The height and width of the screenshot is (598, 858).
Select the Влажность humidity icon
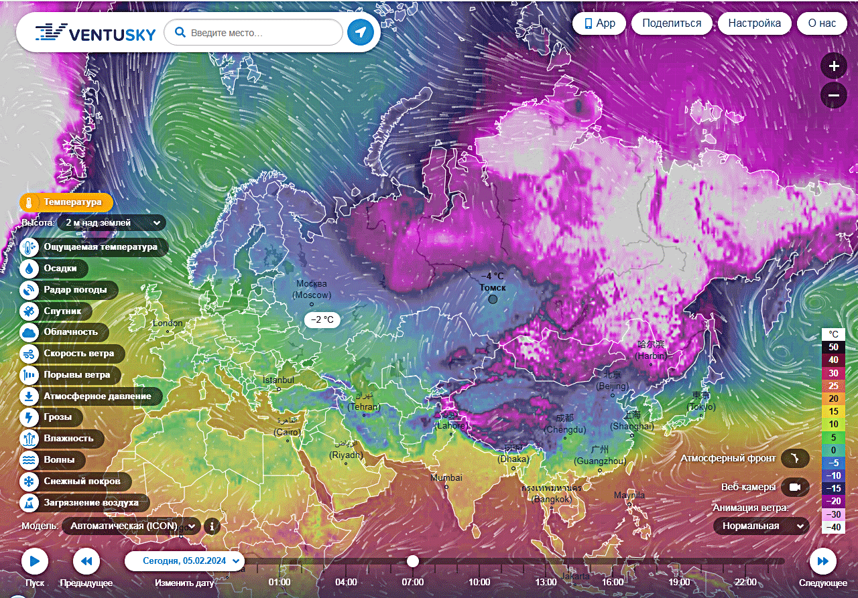(x=29, y=439)
